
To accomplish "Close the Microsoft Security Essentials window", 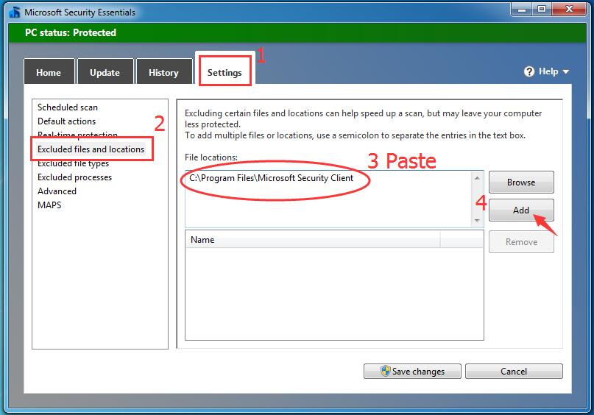I will coord(569,9).
